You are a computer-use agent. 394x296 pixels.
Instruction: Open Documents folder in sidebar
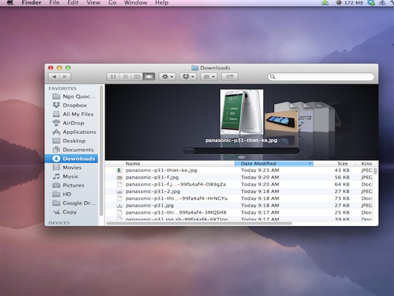point(73,150)
